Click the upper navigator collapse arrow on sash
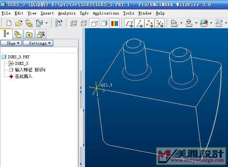Screen dimensions: 228x167 (x=81, y=88)
